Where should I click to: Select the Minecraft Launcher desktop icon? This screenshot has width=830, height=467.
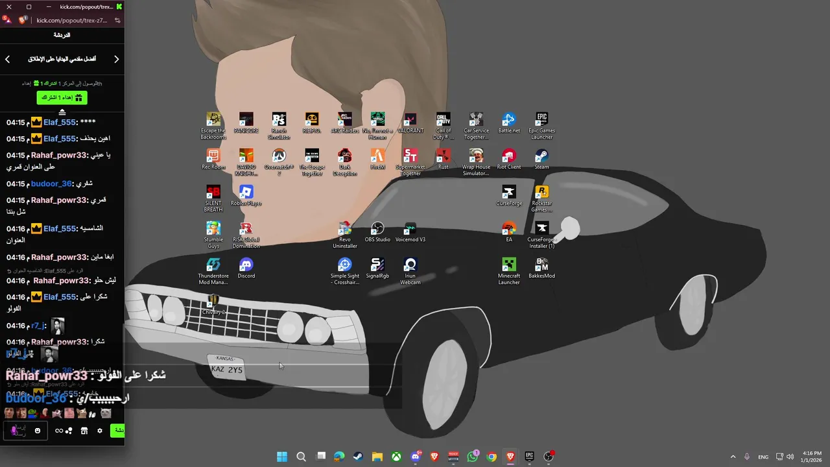pyautogui.click(x=509, y=271)
